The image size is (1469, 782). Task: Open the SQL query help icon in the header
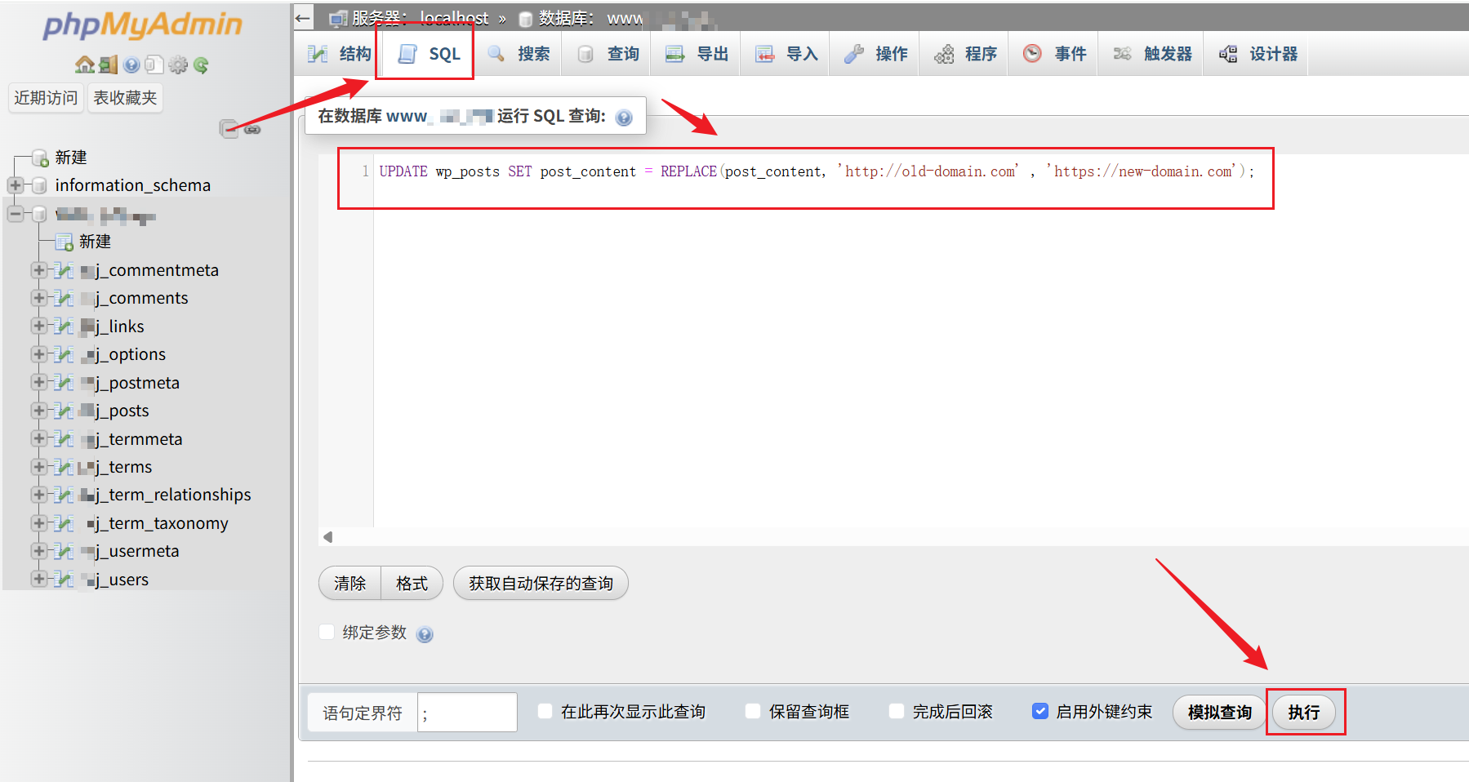point(624,118)
